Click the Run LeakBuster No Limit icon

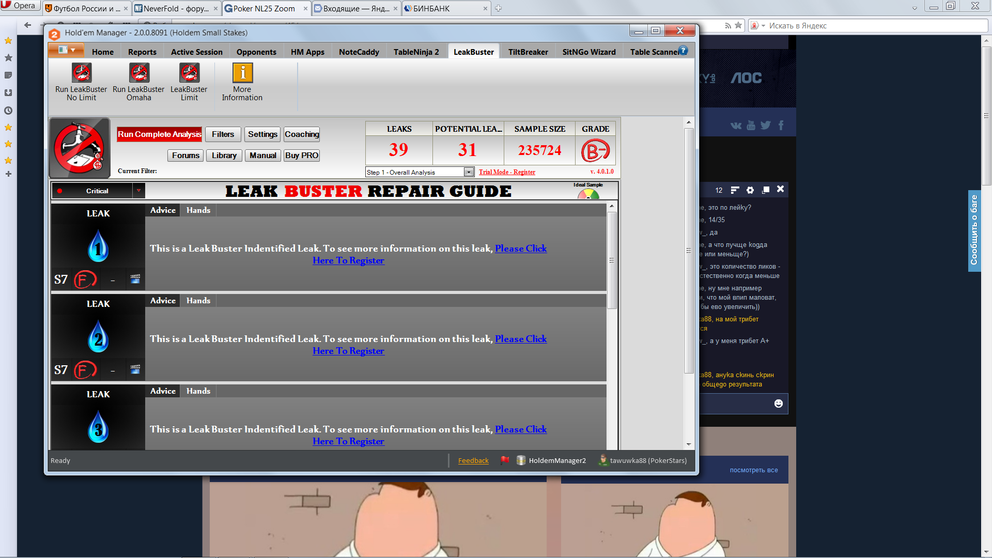[82, 73]
